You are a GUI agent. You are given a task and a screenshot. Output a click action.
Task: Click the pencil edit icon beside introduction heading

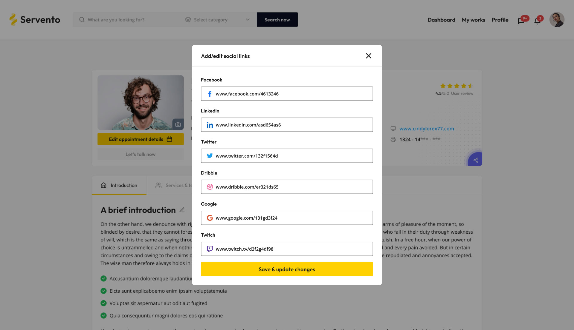coord(182,210)
